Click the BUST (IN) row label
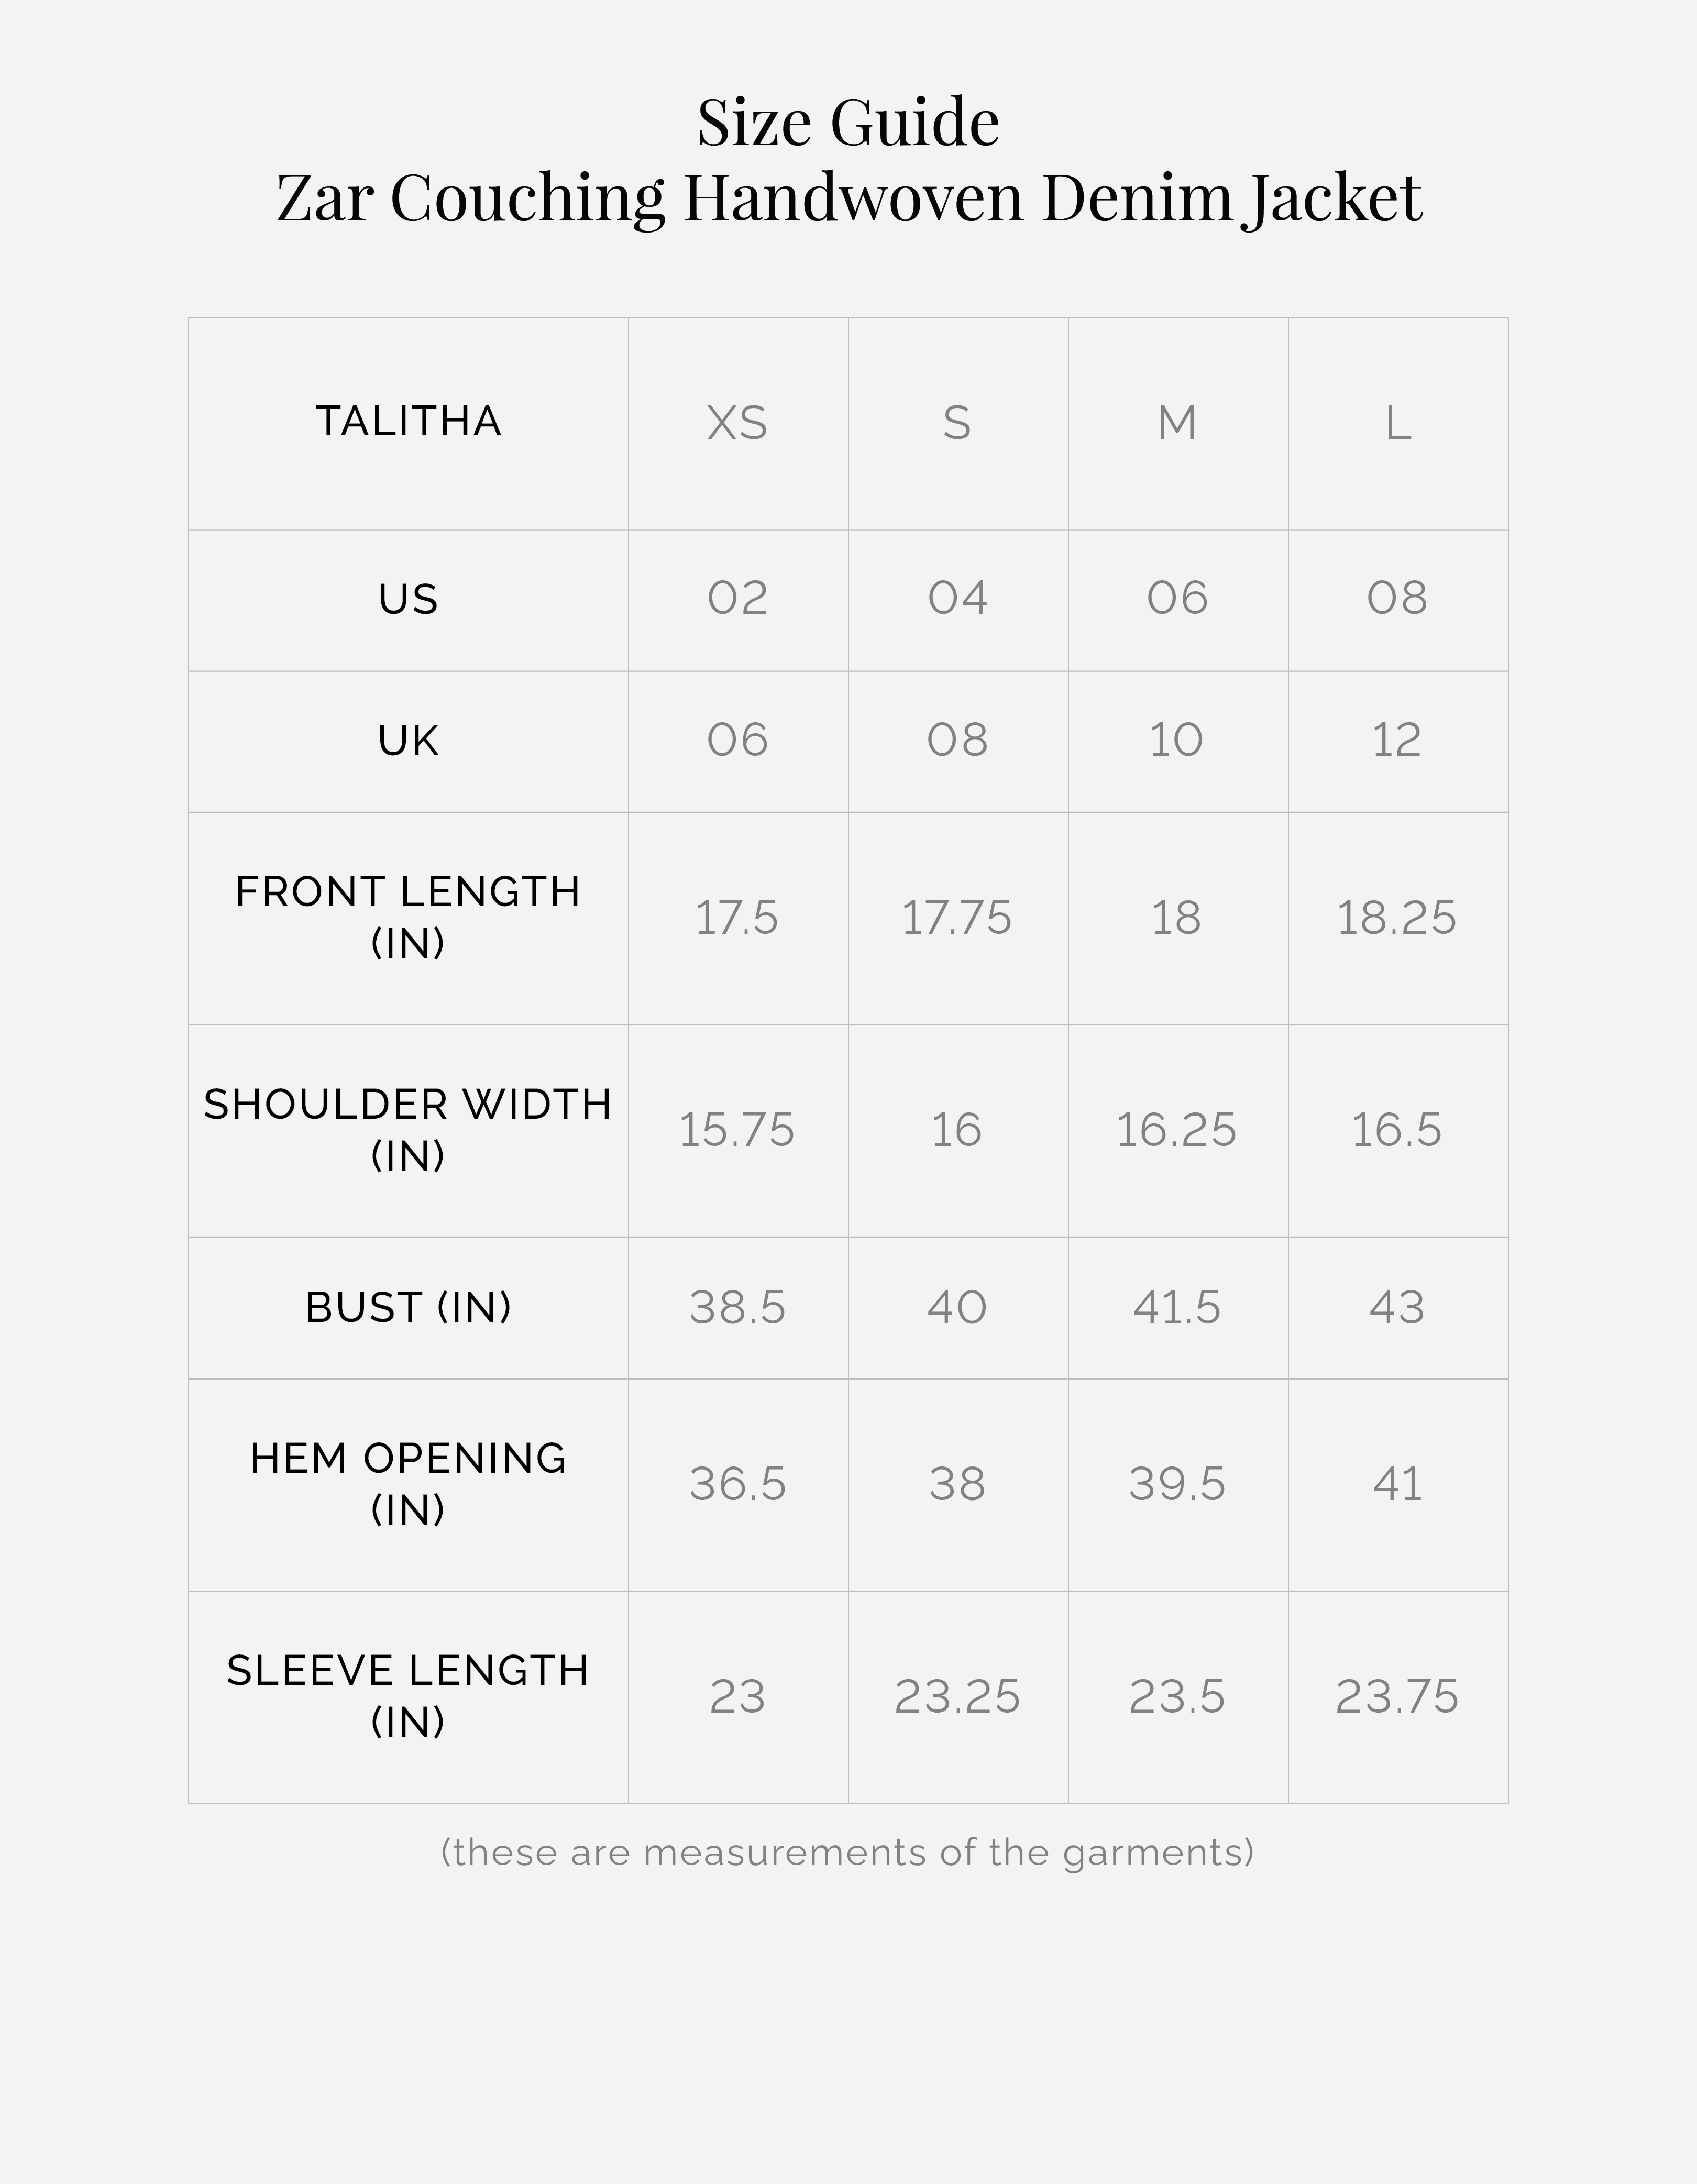The image size is (1697, 2184). pyautogui.click(x=408, y=1307)
